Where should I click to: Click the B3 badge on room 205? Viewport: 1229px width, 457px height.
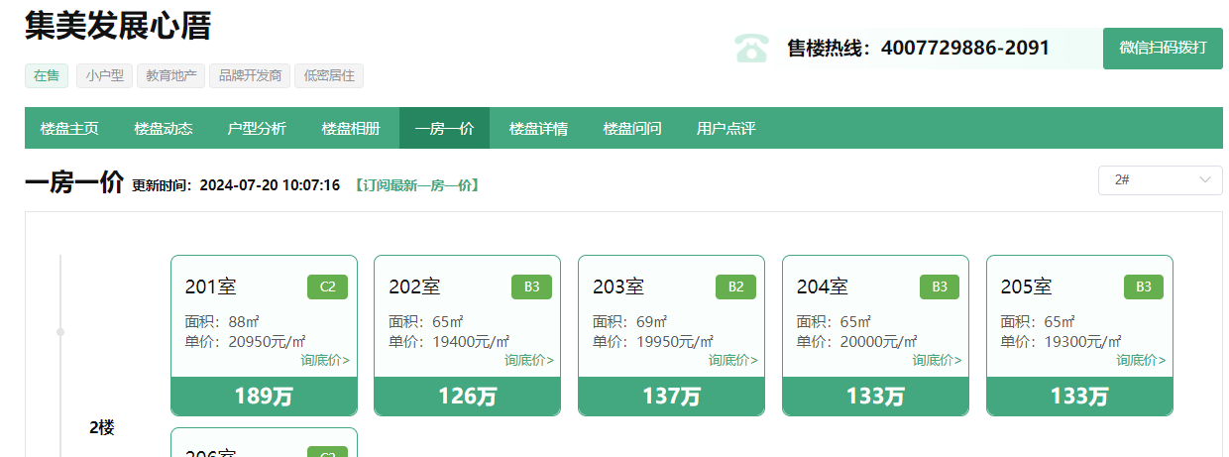tap(1143, 287)
